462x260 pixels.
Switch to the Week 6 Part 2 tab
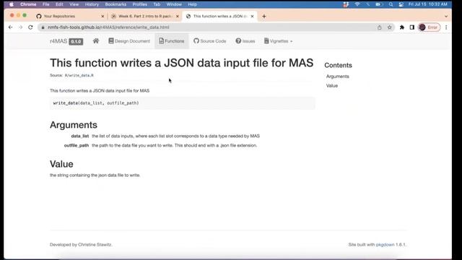coord(144,16)
